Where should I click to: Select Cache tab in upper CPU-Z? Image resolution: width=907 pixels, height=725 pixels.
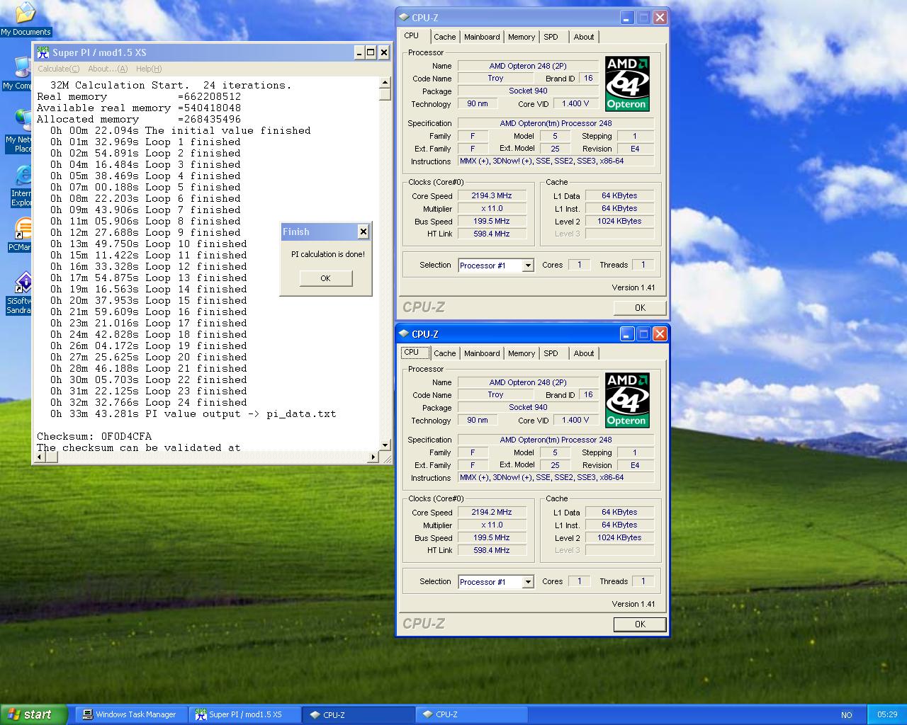pyautogui.click(x=444, y=37)
